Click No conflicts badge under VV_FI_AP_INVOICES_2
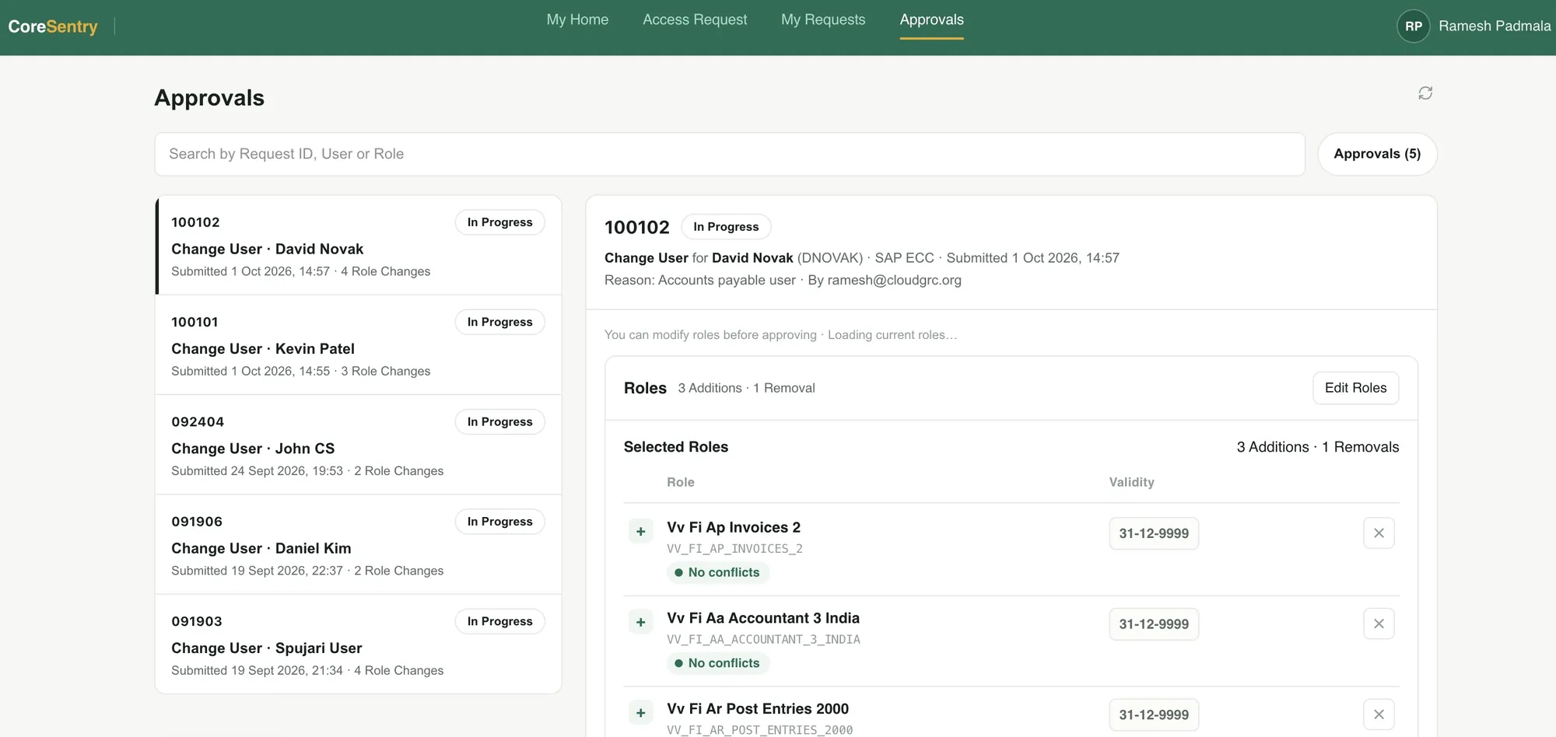 tap(717, 572)
